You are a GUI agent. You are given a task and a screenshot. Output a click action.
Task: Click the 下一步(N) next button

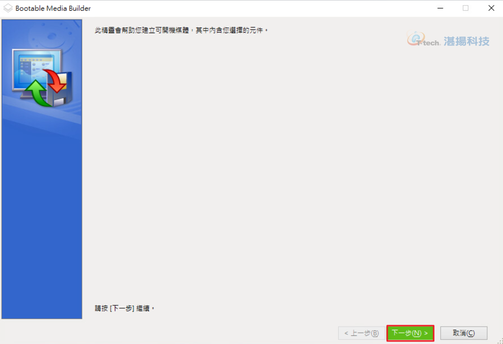point(410,333)
